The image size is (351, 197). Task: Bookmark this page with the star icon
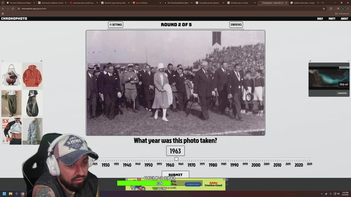[324, 8]
